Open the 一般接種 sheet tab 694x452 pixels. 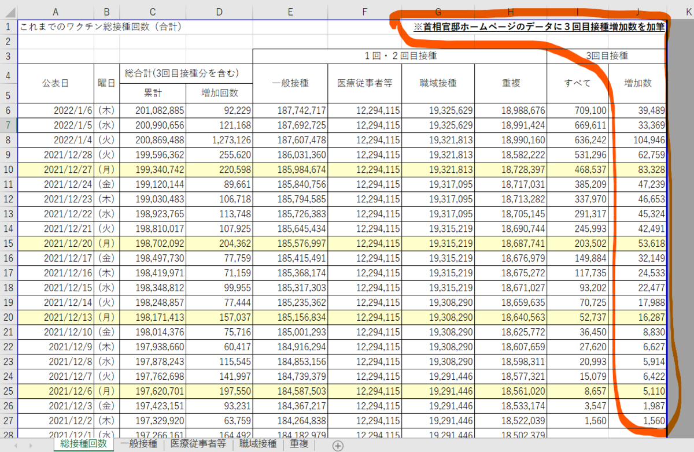pos(138,444)
